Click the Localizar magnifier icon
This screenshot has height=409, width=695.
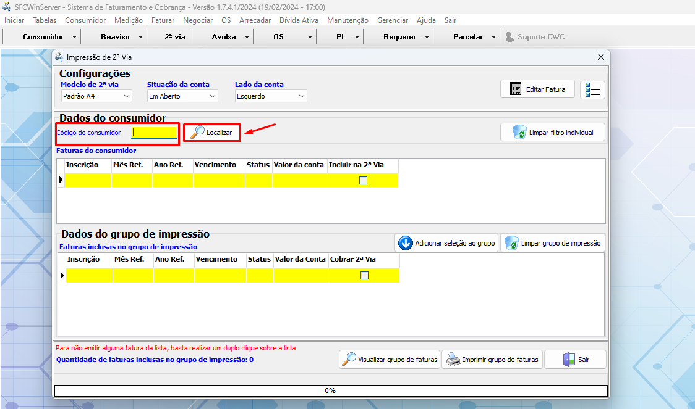(197, 132)
